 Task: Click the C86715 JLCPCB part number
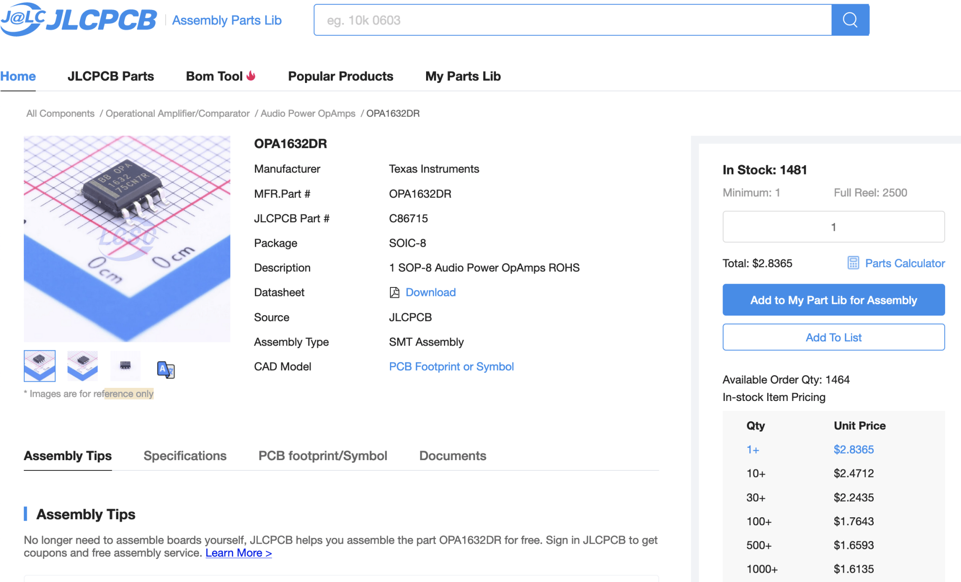(408, 219)
